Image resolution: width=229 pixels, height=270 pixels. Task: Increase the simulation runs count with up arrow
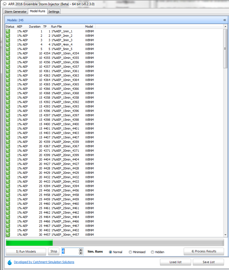(81, 250)
